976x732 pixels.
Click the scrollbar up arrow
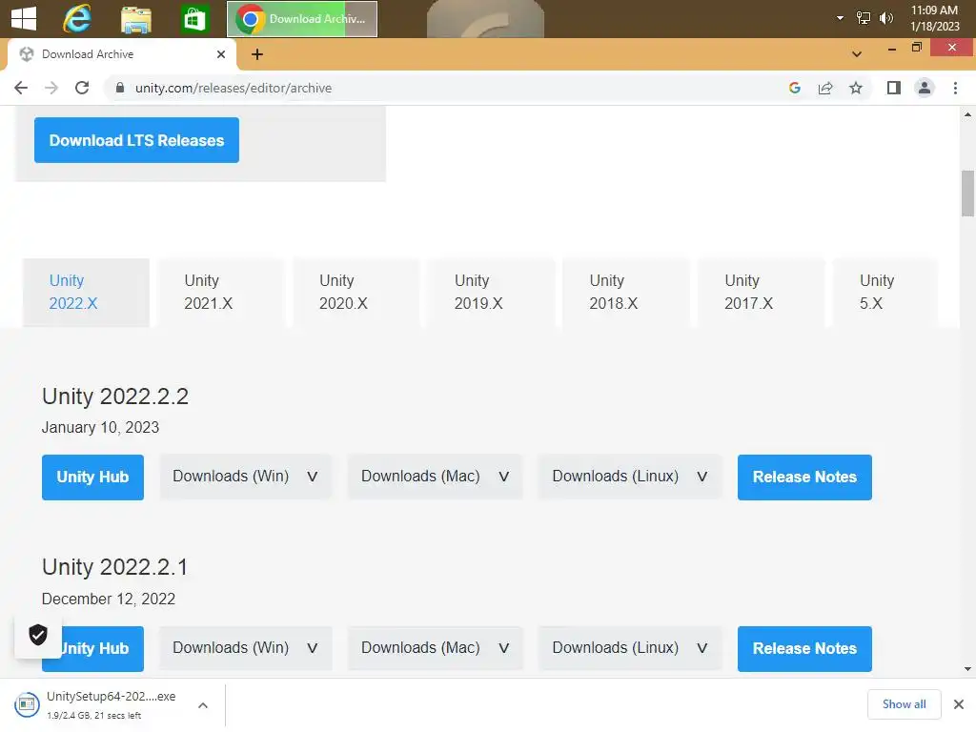pos(967,114)
